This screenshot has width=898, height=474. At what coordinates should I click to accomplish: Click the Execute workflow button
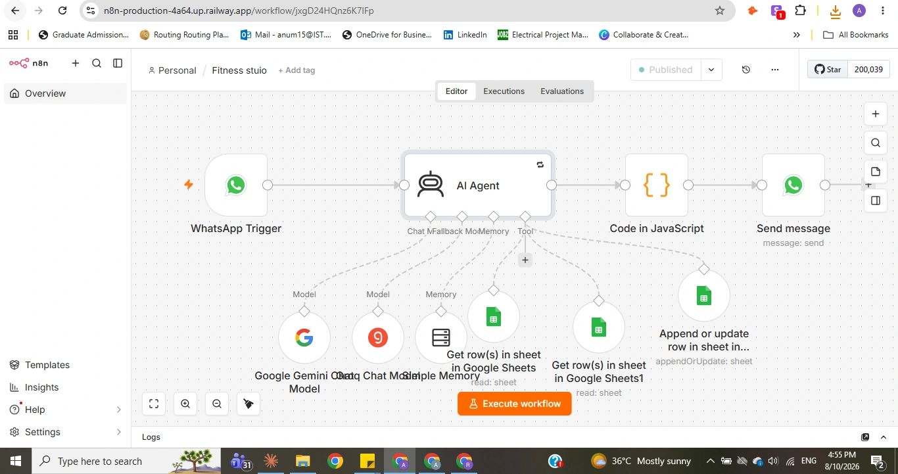515,404
